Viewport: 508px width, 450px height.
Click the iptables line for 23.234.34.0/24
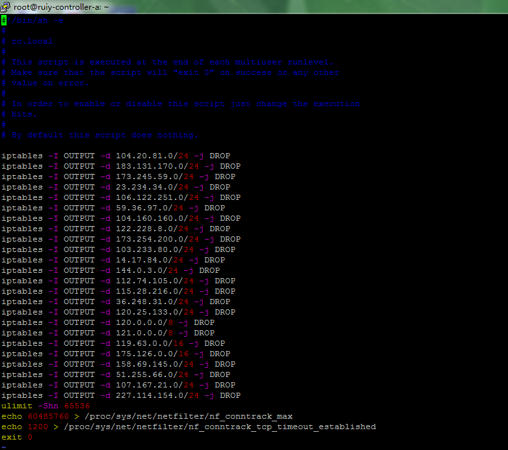(116, 187)
